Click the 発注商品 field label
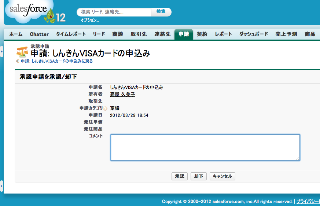Viewport: 320px width, 206px height. (x=93, y=129)
